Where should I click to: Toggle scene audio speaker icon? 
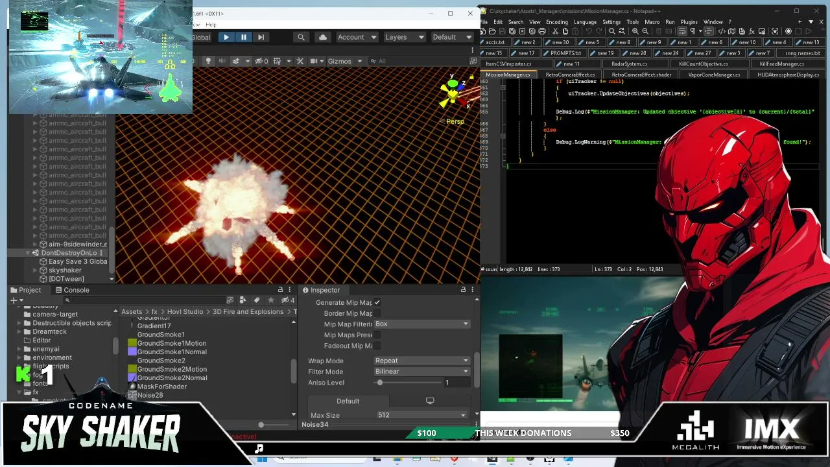pos(222,61)
